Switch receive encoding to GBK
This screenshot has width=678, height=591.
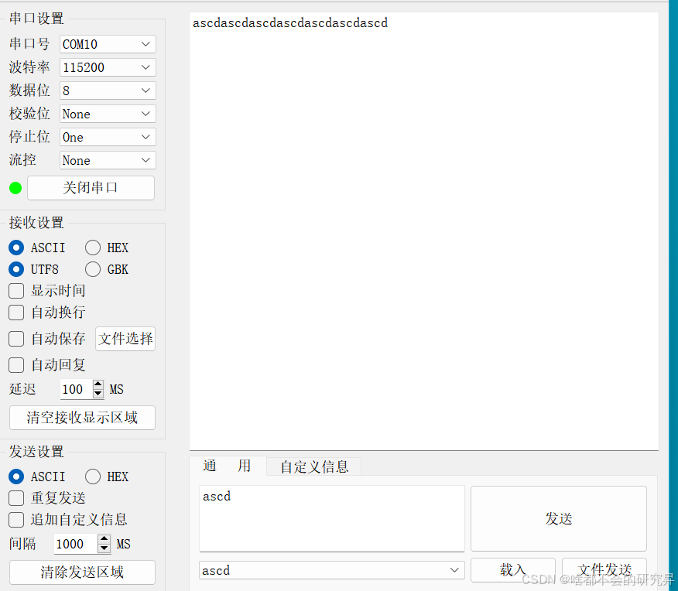point(94,269)
